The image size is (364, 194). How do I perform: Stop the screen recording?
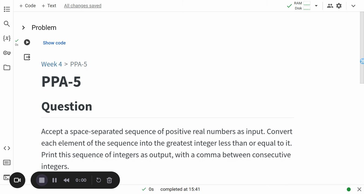(x=42, y=180)
